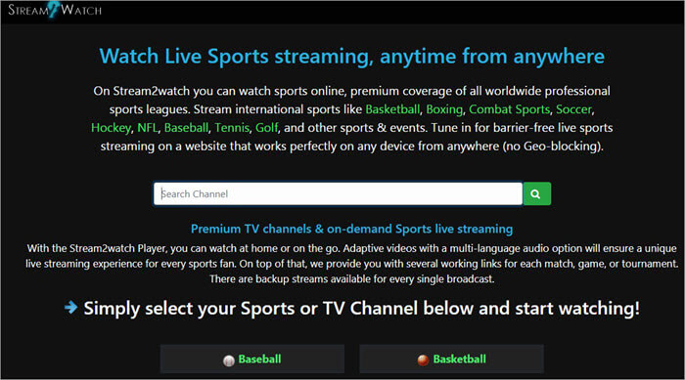This screenshot has width=685, height=380.
Task: Open the Basketball link in the intro paragraph
Action: (392, 109)
